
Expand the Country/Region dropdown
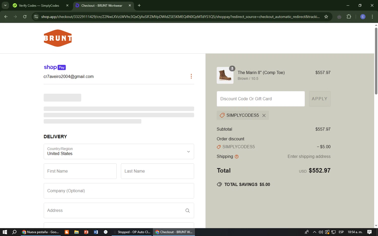tap(119, 151)
